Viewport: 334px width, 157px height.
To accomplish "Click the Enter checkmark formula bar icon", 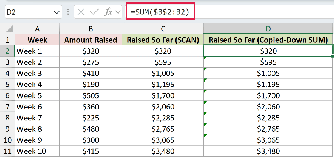I will tap(94, 12).
